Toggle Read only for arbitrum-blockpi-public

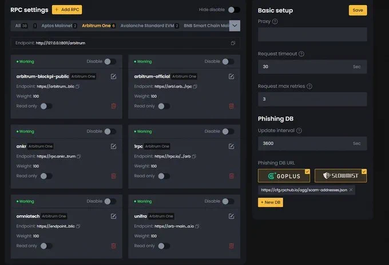click(46, 106)
